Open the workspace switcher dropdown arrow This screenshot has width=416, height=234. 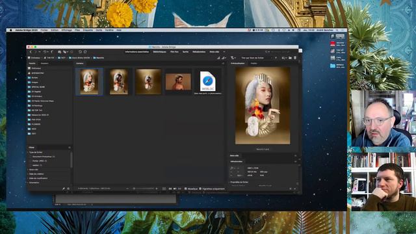point(224,52)
